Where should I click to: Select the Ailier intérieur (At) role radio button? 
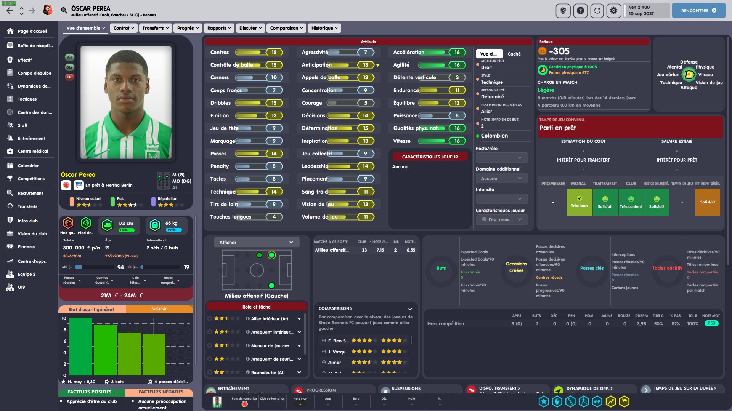(210, 318)
